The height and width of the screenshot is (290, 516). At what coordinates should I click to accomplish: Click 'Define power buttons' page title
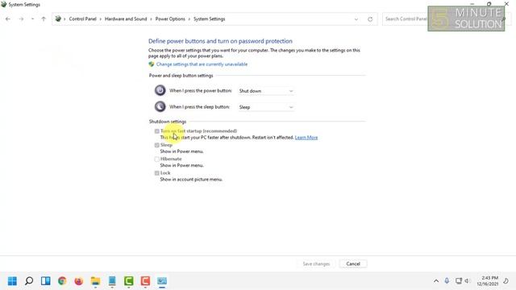pos(220,41)
